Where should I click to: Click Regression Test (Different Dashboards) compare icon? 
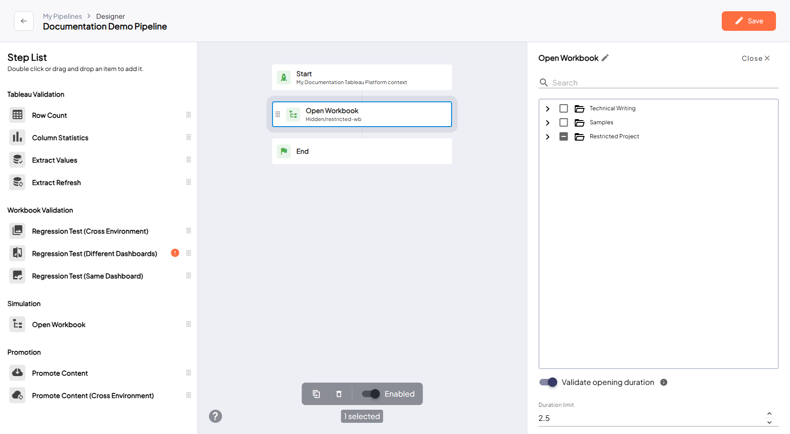tap(17, 253)
